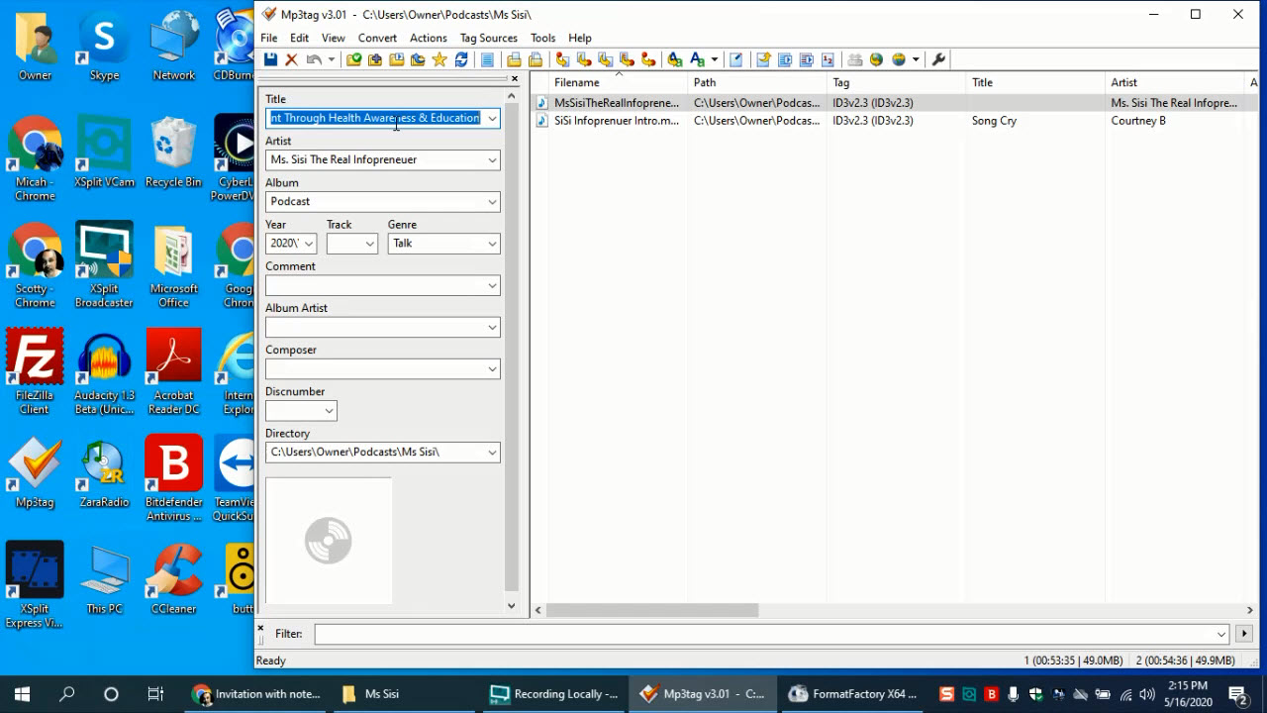Open the Windows Start menu

[x=22, y=694]
